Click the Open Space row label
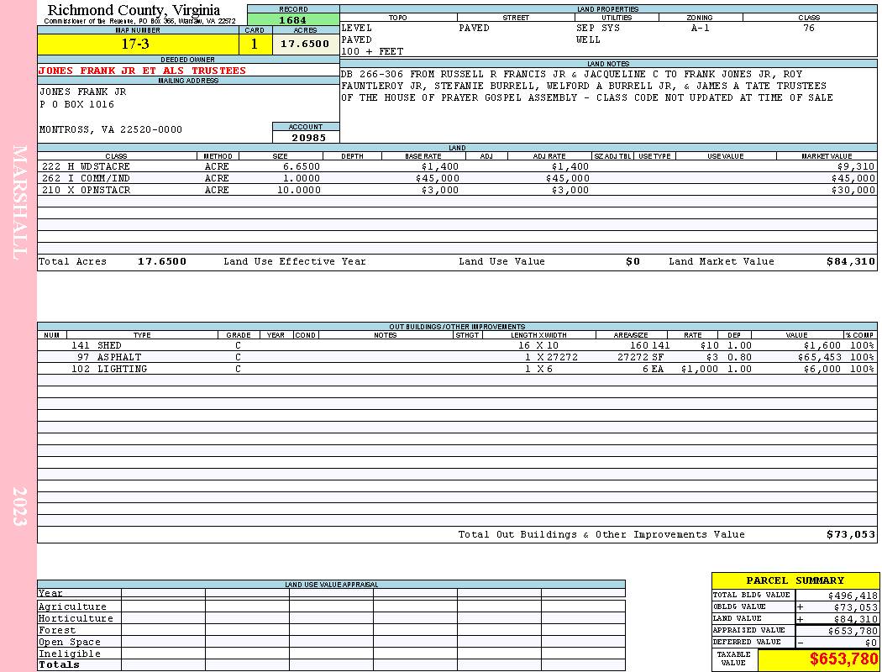 pos(69,643)
